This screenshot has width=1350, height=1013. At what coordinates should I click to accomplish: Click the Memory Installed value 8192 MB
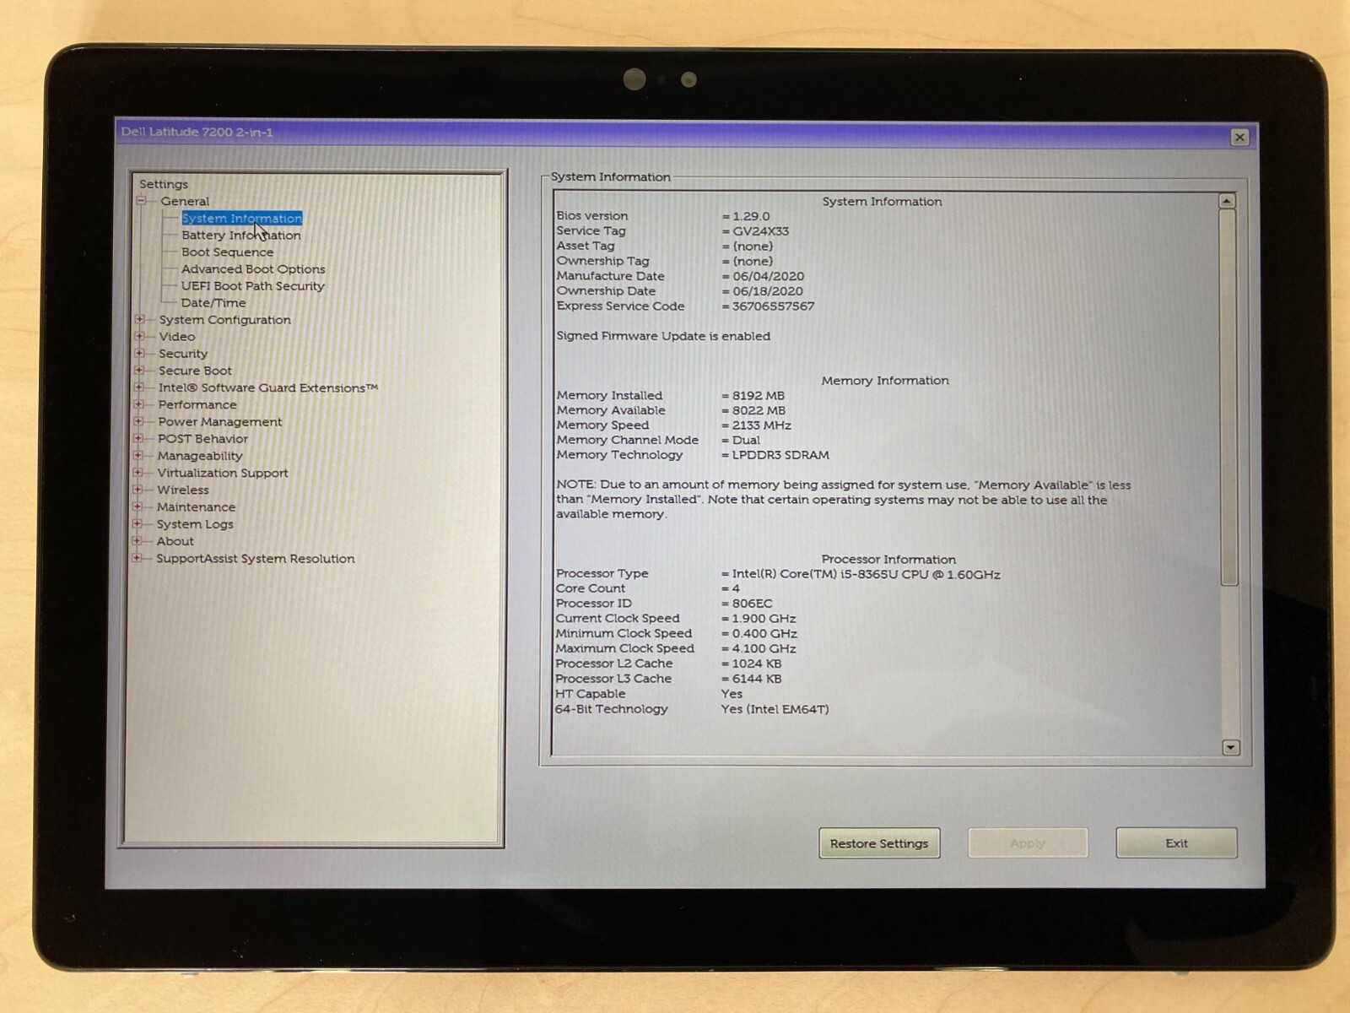(758, 395)
